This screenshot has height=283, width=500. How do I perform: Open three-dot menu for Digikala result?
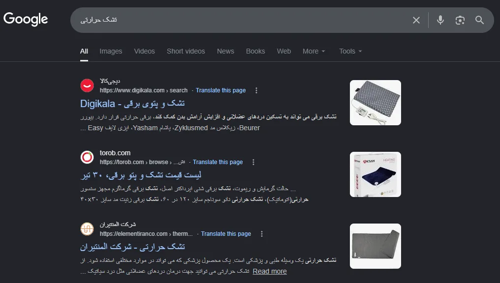pyautogui.click(x=256, y=90)
